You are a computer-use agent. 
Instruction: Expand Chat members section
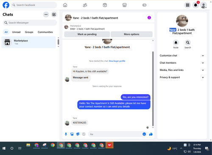tap(182, 63)
